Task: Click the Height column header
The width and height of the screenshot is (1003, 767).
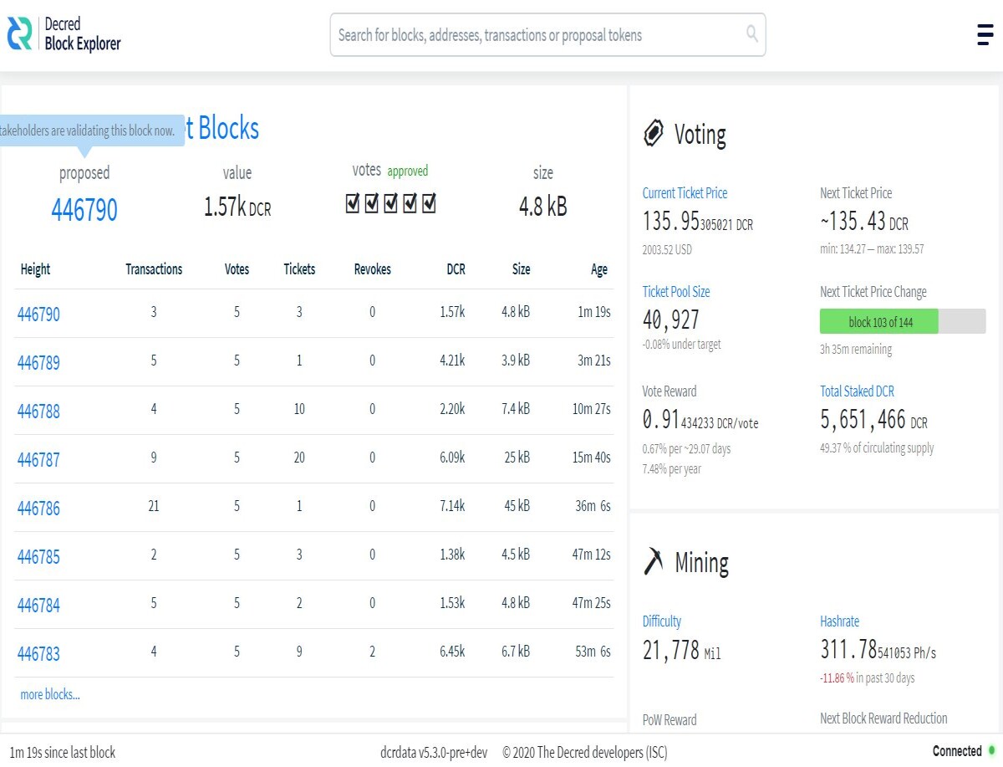Action: pyautogui.click(x=35, y=269)
